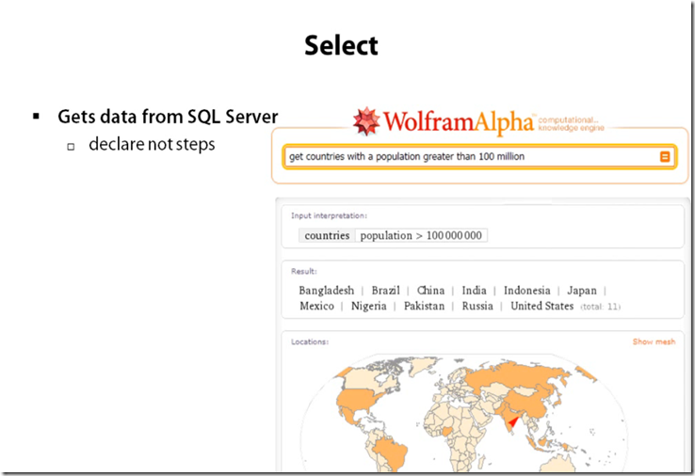Click the 'computational knowledge engine' tagline
This screenshot has width=695, height=476.
tap(571, 124)
